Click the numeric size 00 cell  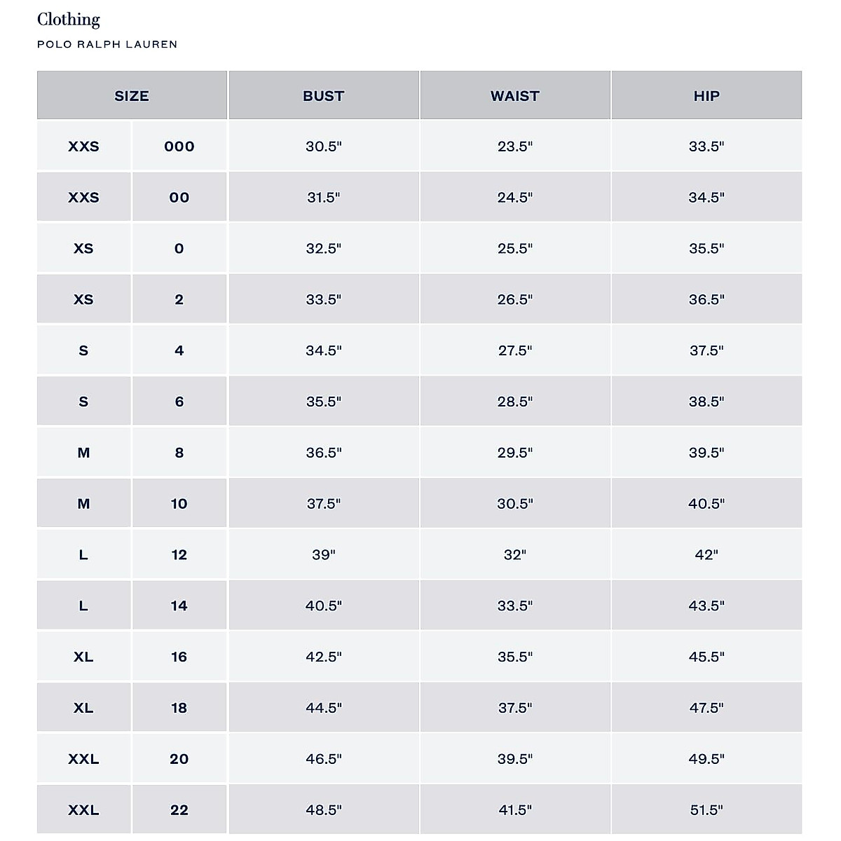click(179, 198)
